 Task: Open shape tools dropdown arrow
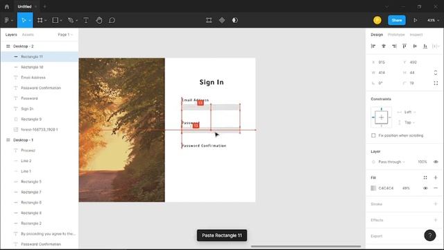pos(61,20)
